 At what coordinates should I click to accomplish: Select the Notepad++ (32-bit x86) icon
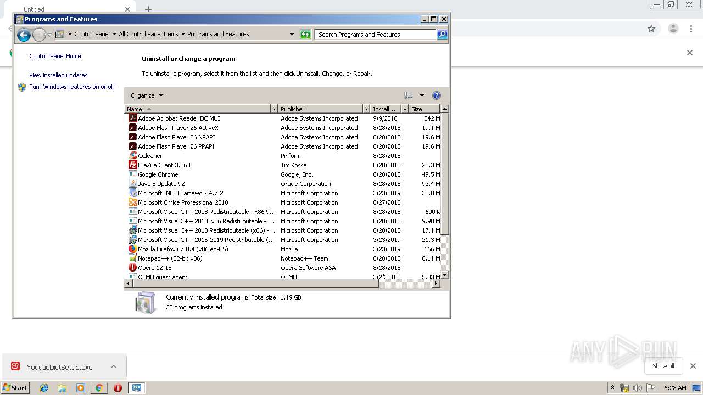pos(132,258)
